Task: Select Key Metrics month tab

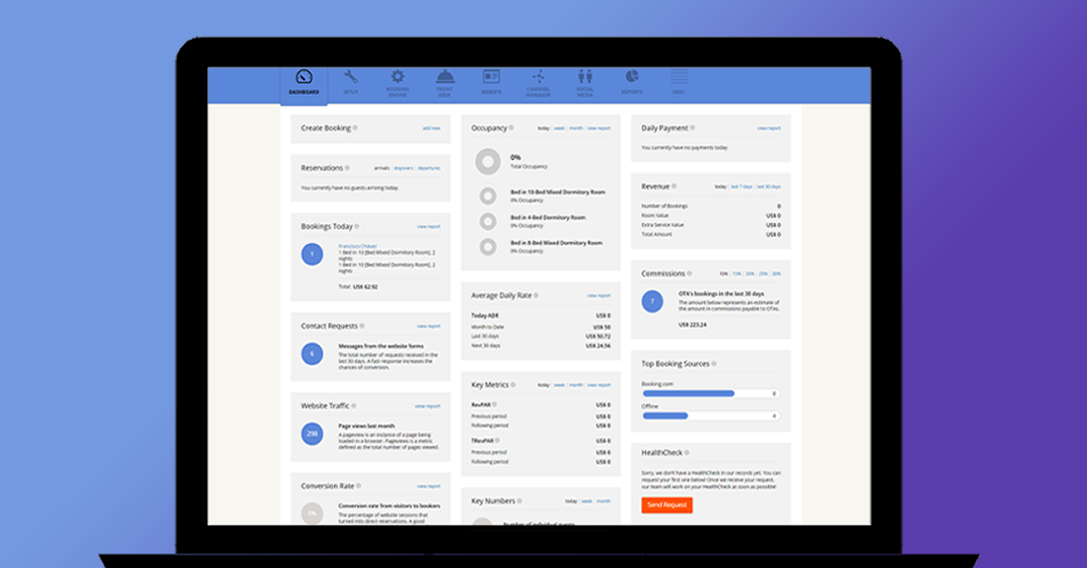Action: tap(576, 384)
